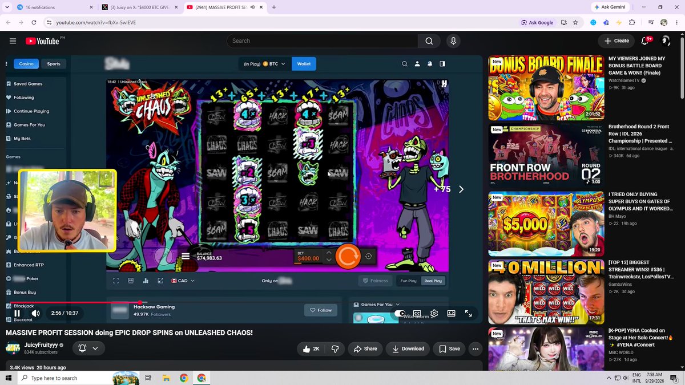Switch the player to theater mode
Screen dimensions: 685x385
(x=451, y=313)
